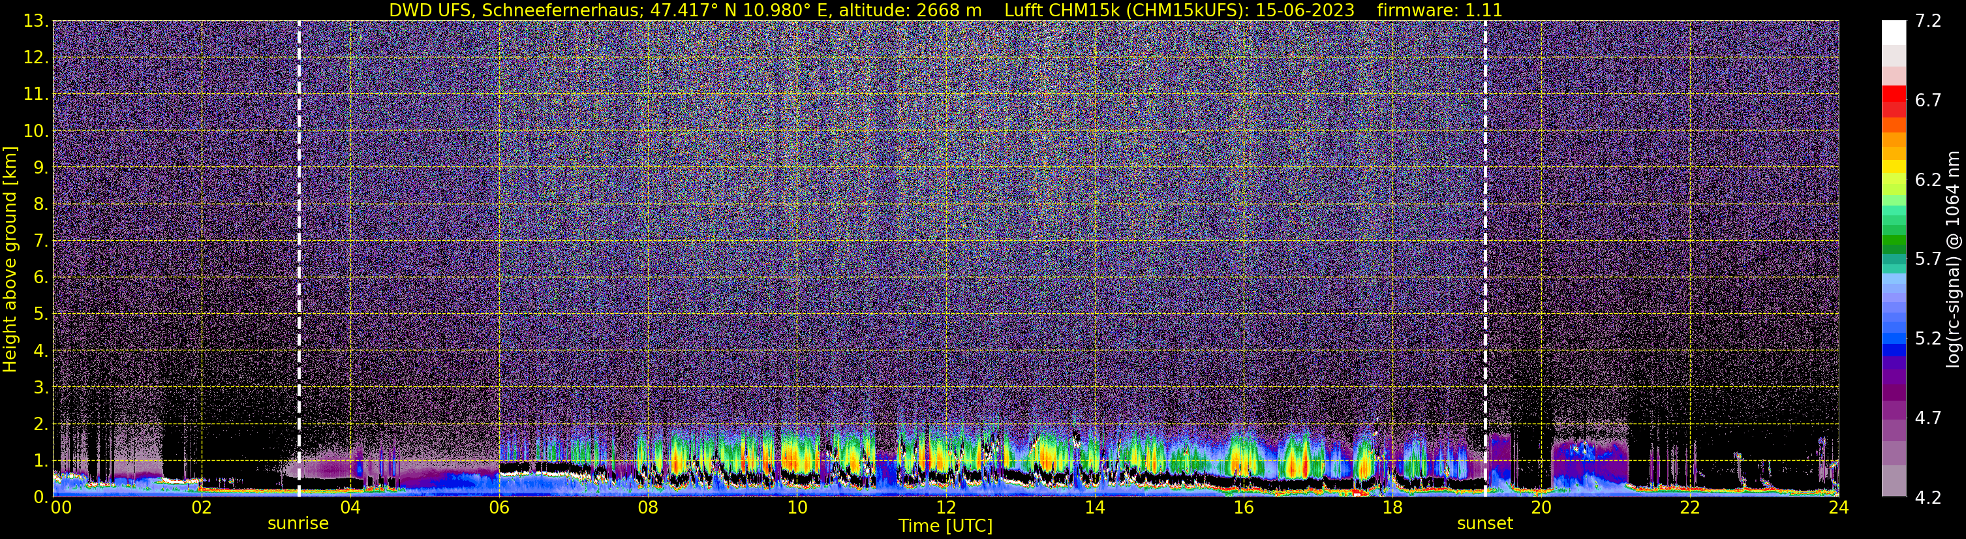Click the '20' time tick label
This screenshot has width=1966, height=539.
pos(1541,508)
